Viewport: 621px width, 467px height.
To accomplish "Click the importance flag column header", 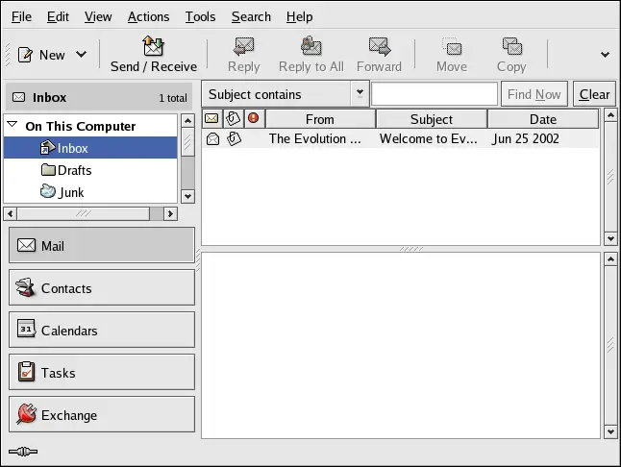I will pos(254,119).
